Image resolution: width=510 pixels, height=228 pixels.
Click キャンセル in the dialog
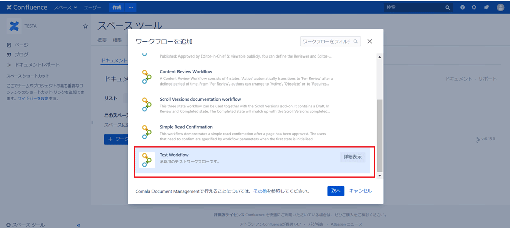pyautogui.click(x=361, y=191)
